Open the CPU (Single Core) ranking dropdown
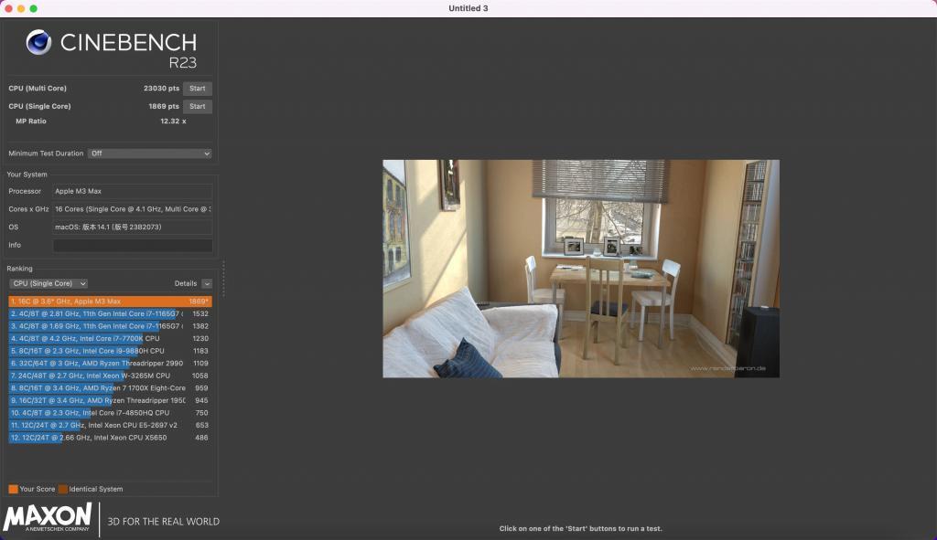The height and width of the screenshot is (540, 937). pos(48,283)
